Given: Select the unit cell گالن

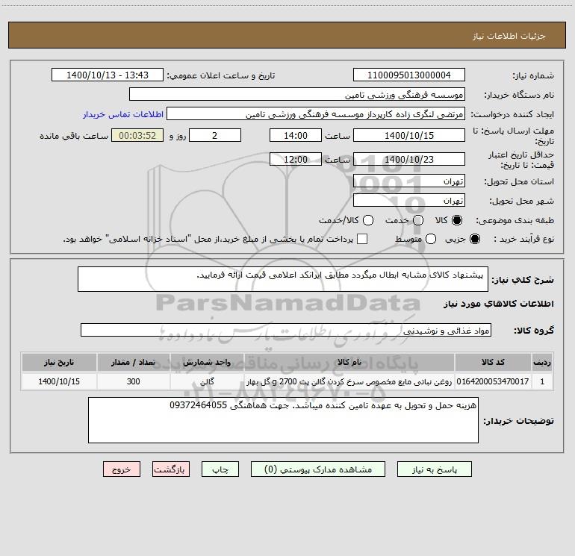Looking at the screenshot, I should pos(207,381).
